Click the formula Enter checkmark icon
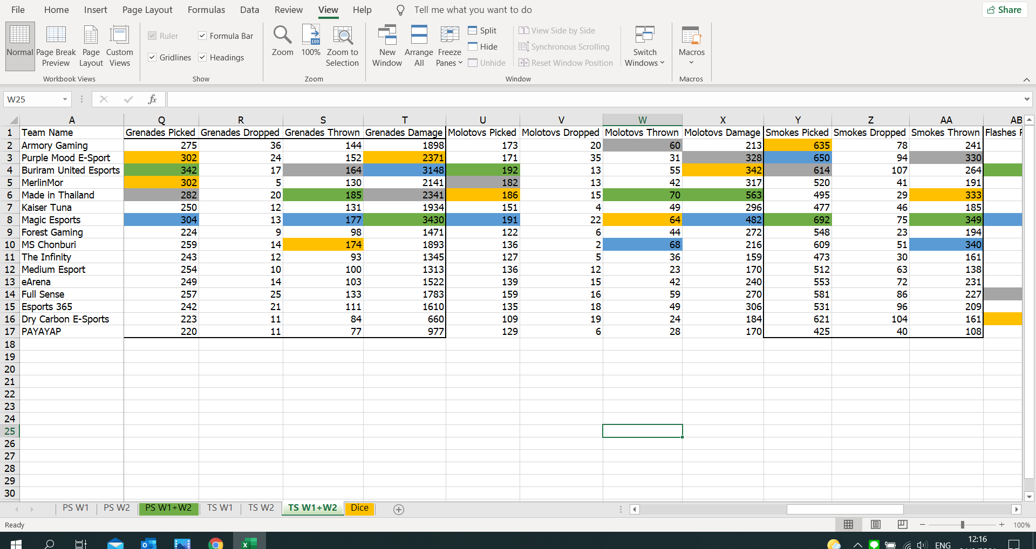The width and height of the screenshot is (1036, 549). (128, 99)
